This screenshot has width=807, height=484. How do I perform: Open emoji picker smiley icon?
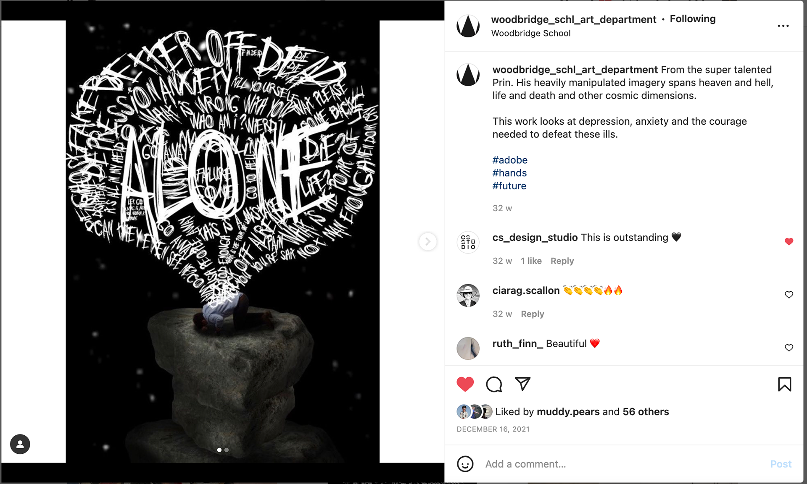tap(465, 464)
